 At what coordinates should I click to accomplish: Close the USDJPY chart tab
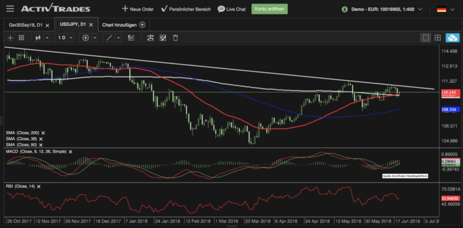coord(91,25)
